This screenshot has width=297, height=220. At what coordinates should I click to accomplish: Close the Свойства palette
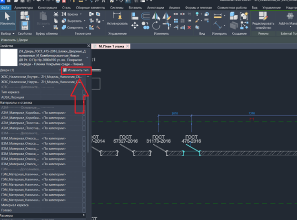point(89,46)
